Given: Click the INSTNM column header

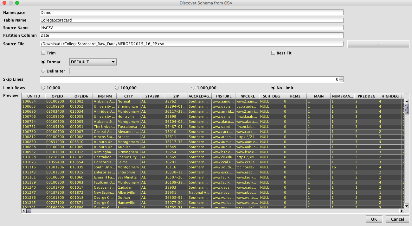Looking at the screenshot, I should pyautogui.click(x=105, y=96).
